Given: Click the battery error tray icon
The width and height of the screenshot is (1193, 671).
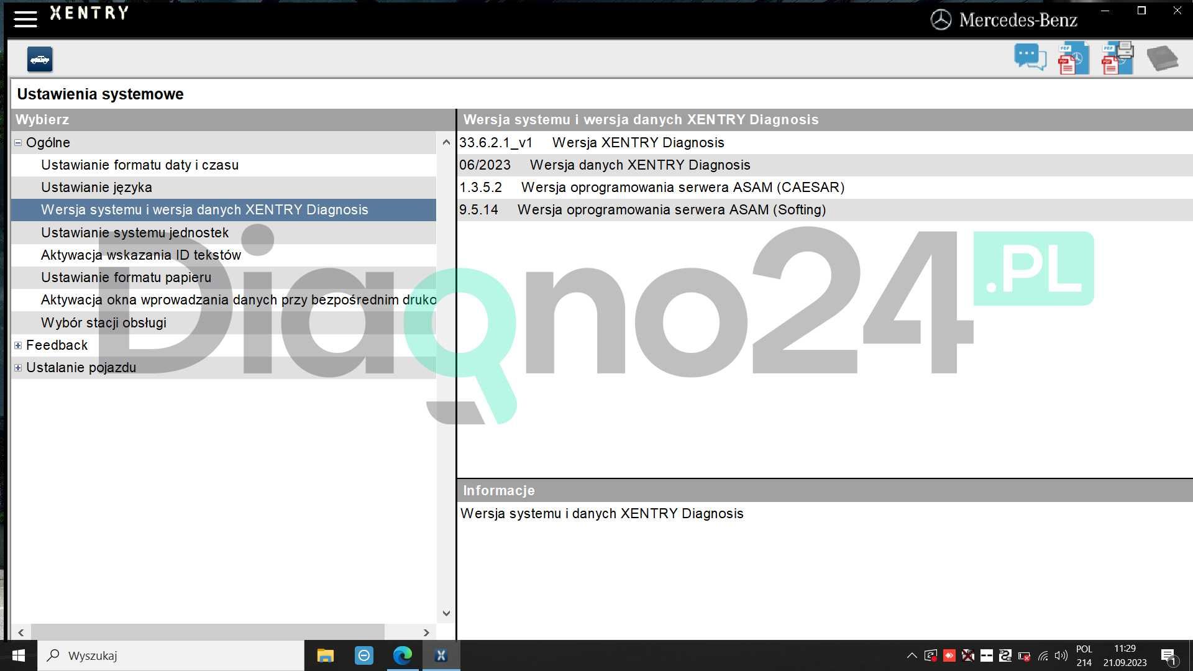Looking at the screenshot, I should (x=1024, y=656).
